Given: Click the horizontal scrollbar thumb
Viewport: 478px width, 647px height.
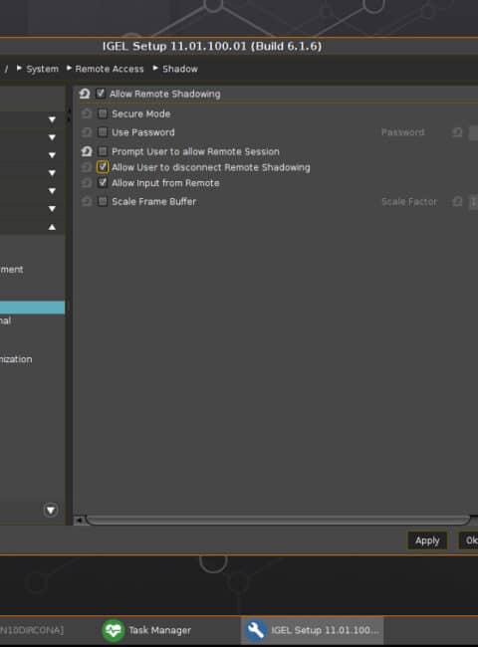Looking at the screenshot, I should point(278,520).
